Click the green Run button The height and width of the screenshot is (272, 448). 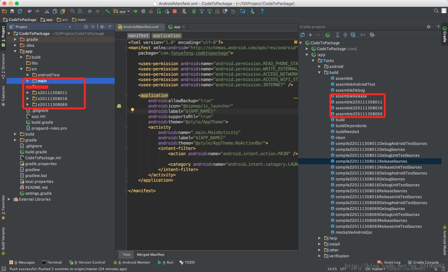[136, 11]
